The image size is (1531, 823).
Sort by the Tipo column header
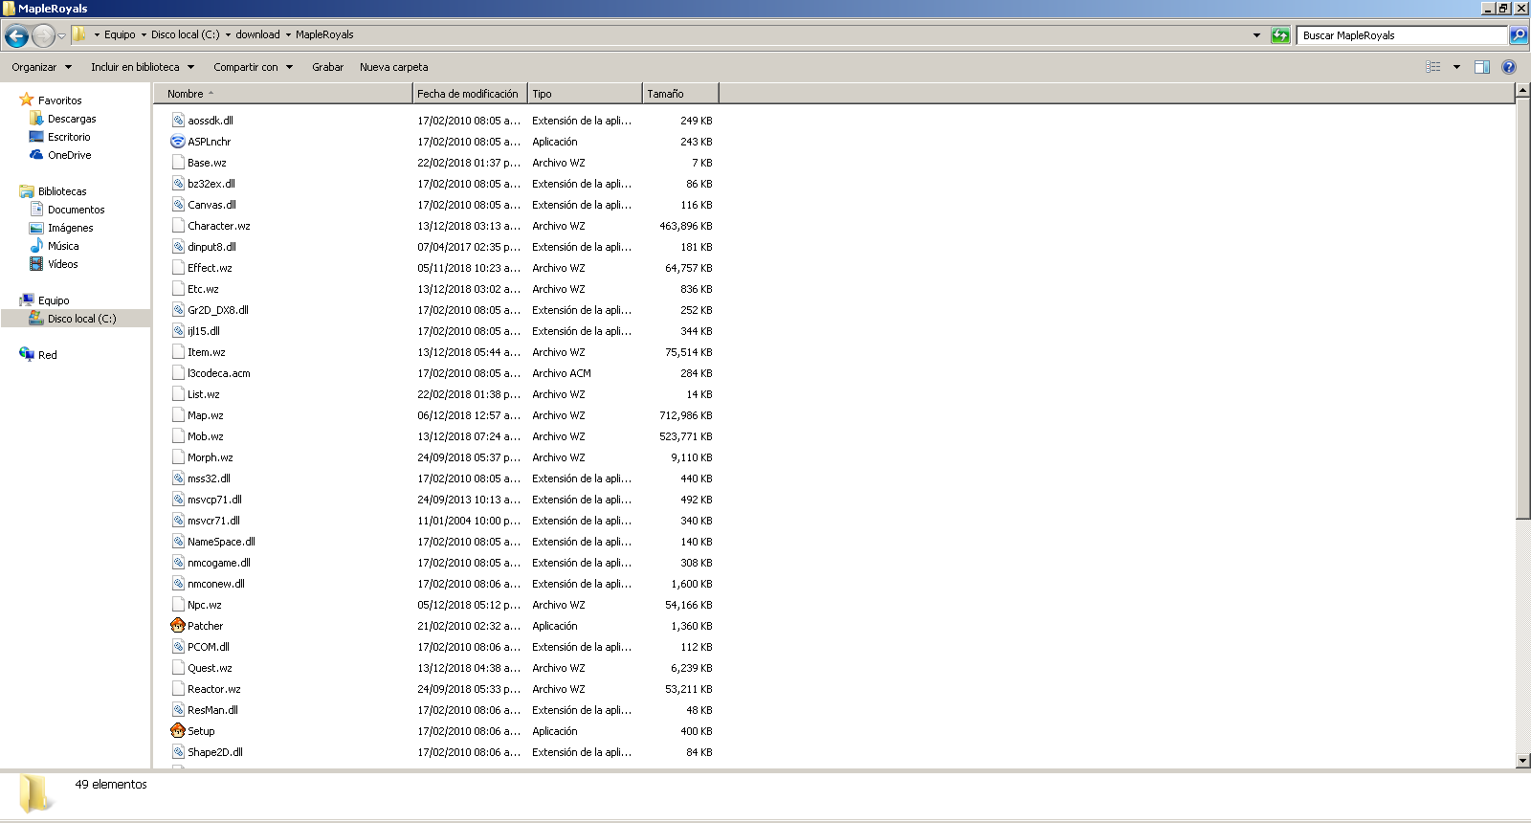tap(585, 94)
